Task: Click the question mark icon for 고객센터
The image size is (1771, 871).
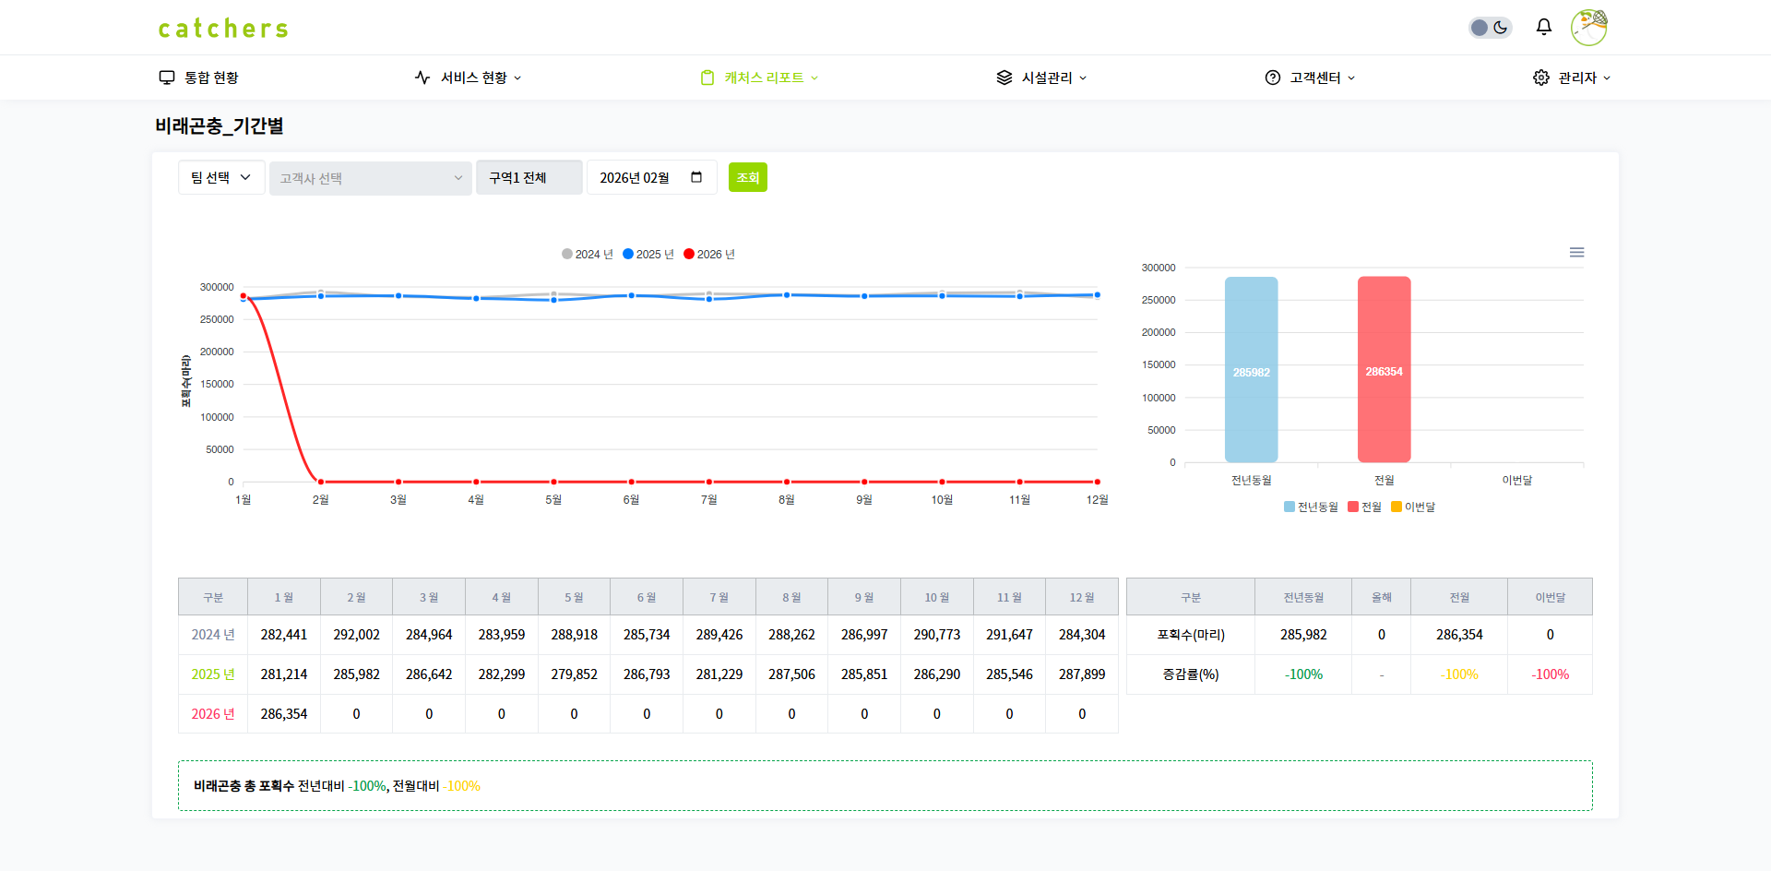Action: tap(1273, 78)
